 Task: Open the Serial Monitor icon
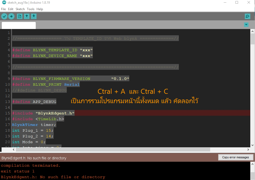(247, 16)
